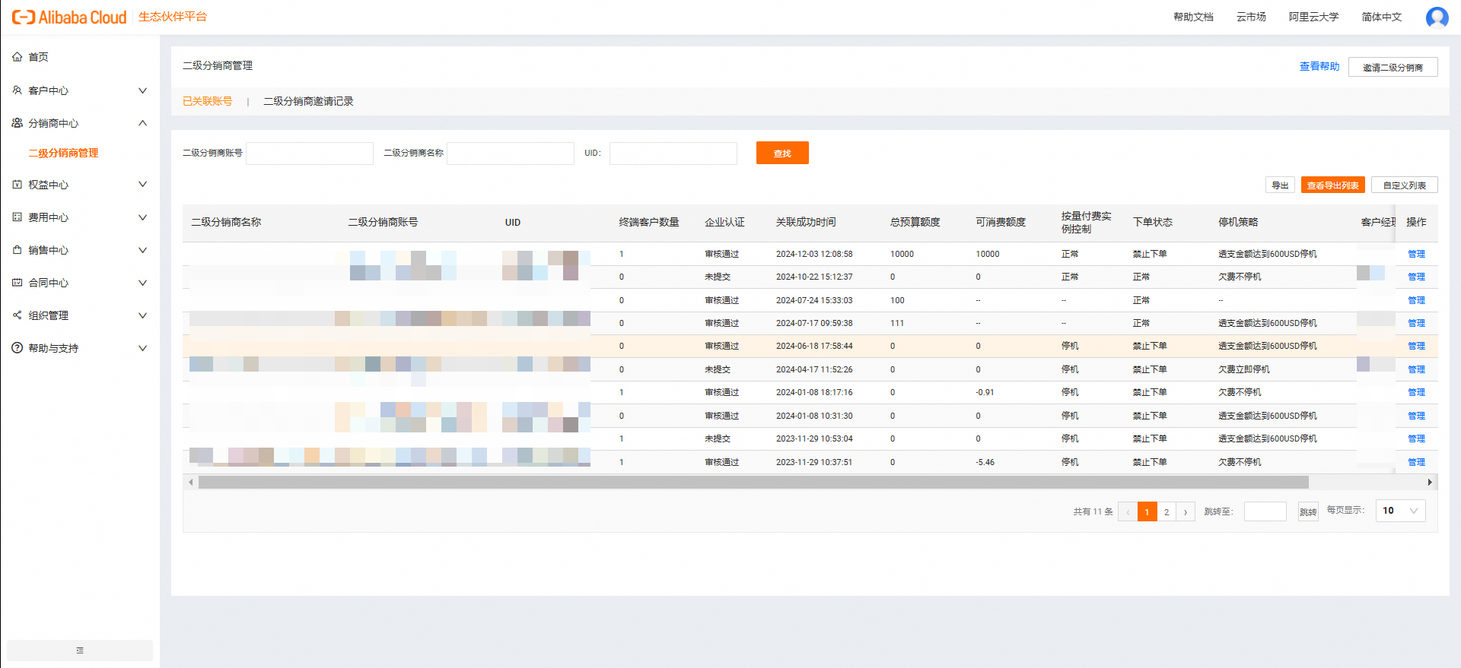The height and width of the screenshot is (668, 1461).
Task: Collapse the 分销商中心 menu chevron
Action: [x=142, y=123]
